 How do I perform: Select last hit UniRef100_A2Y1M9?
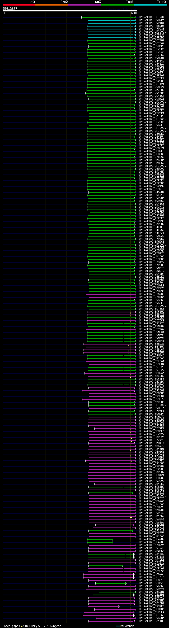coord(152,621)
